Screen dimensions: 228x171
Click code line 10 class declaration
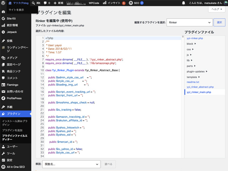pos(82,70)
